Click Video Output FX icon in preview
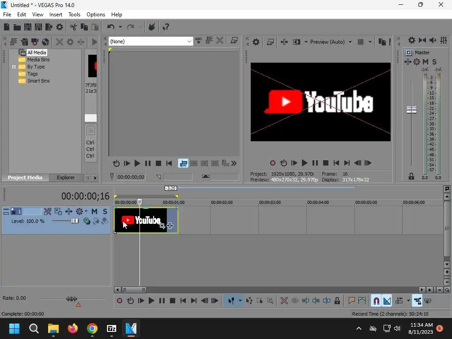This screenshot has height=339, width=452. 284,42
